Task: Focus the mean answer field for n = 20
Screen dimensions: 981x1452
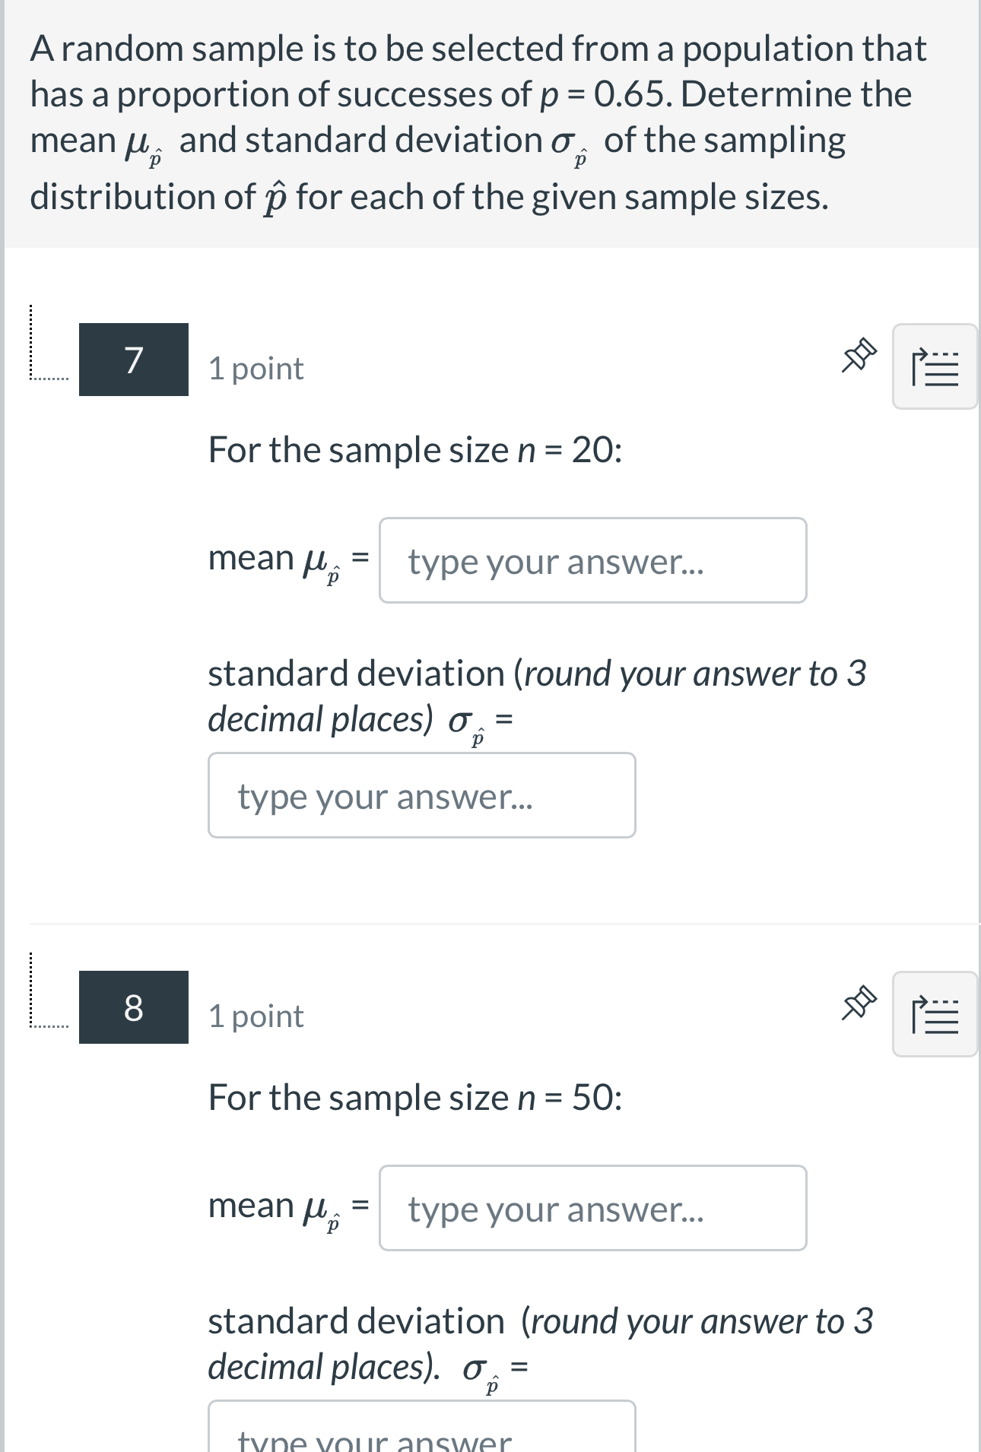Action: click(x=594, y=560)
